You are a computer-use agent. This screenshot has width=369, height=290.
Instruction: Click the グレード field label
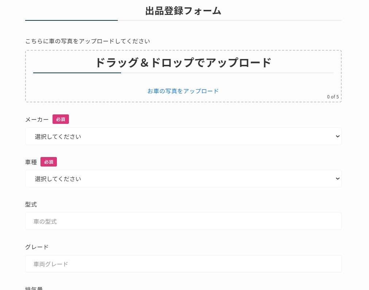pos(37,247)
